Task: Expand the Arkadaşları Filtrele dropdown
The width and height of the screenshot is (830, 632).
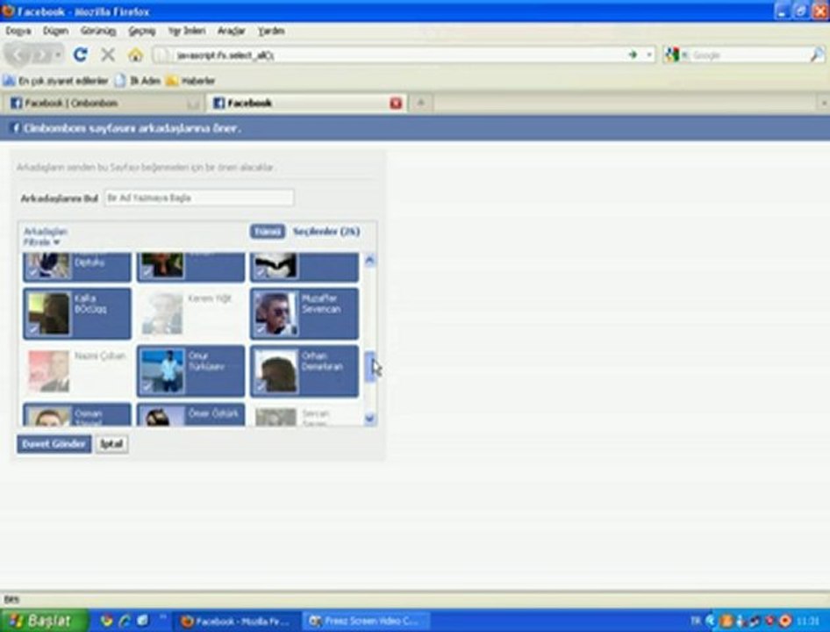Action: tap(45, 237)
